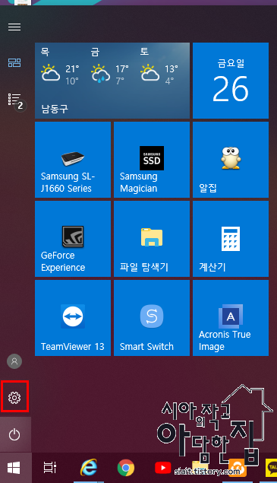Open the Settings gear icon
Screen dimensions: 277x483
14,397
